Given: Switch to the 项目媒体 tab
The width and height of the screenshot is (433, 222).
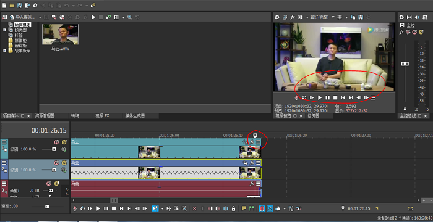Looking at the screenshot, I should [11, 116].
